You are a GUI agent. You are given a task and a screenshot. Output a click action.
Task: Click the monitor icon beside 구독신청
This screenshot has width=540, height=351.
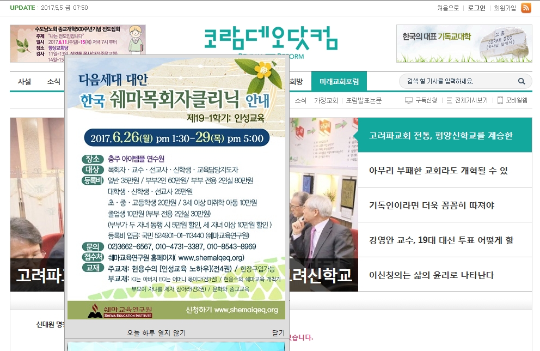409,101
